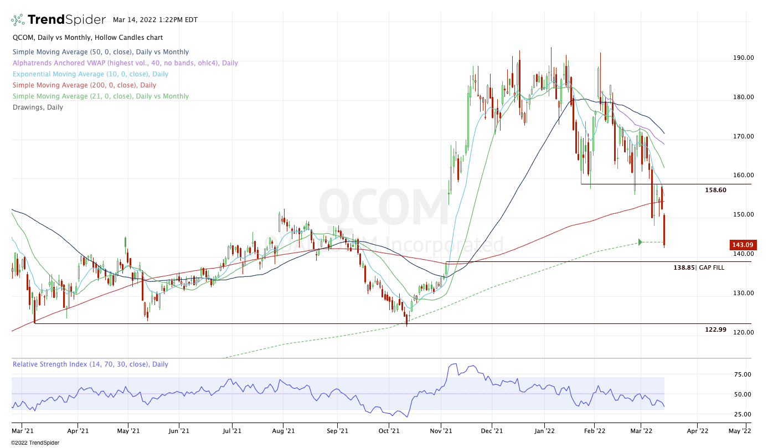Click the Nov '21 date axis label
Screen dimensions: 768x448
coord(441,430)
